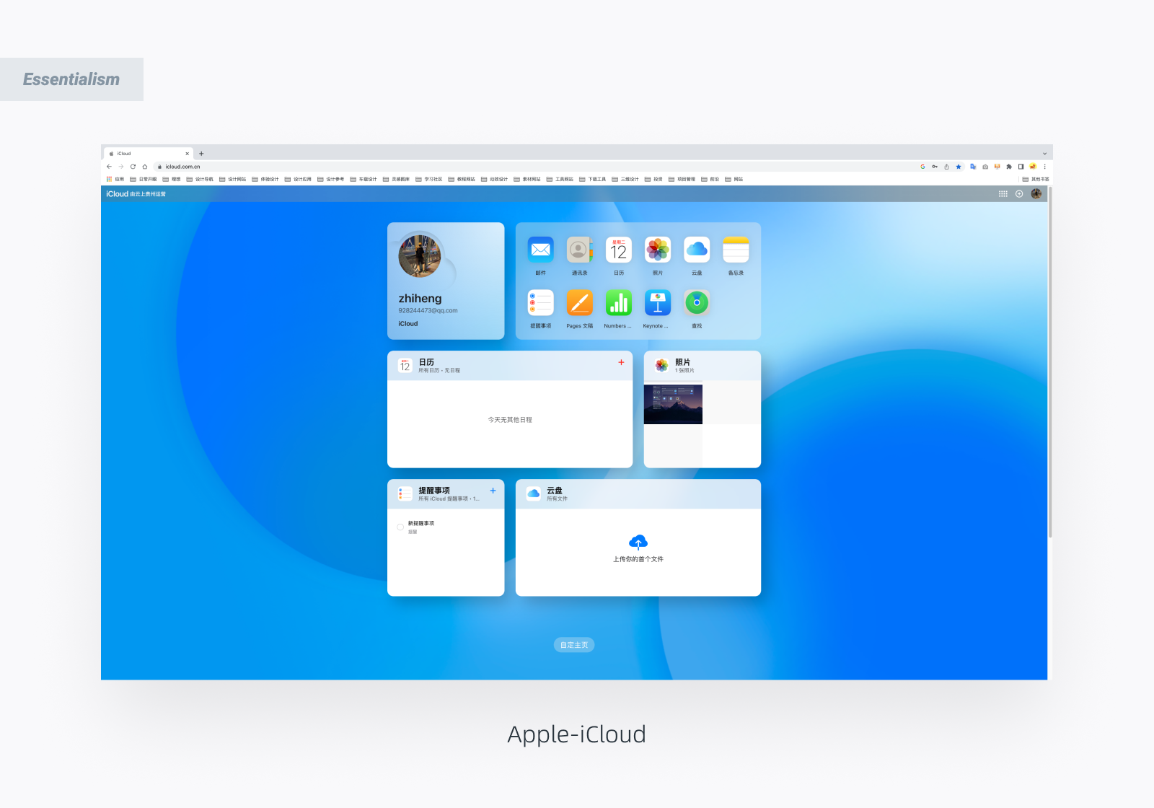Click the 新提醒事项 reminder text

click(421, 523)
